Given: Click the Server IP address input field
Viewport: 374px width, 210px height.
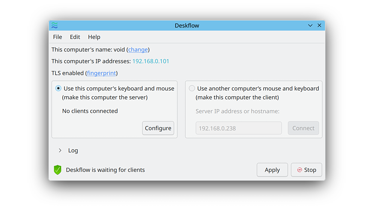Looking at the screenshot, I should [x=239, y=128].
